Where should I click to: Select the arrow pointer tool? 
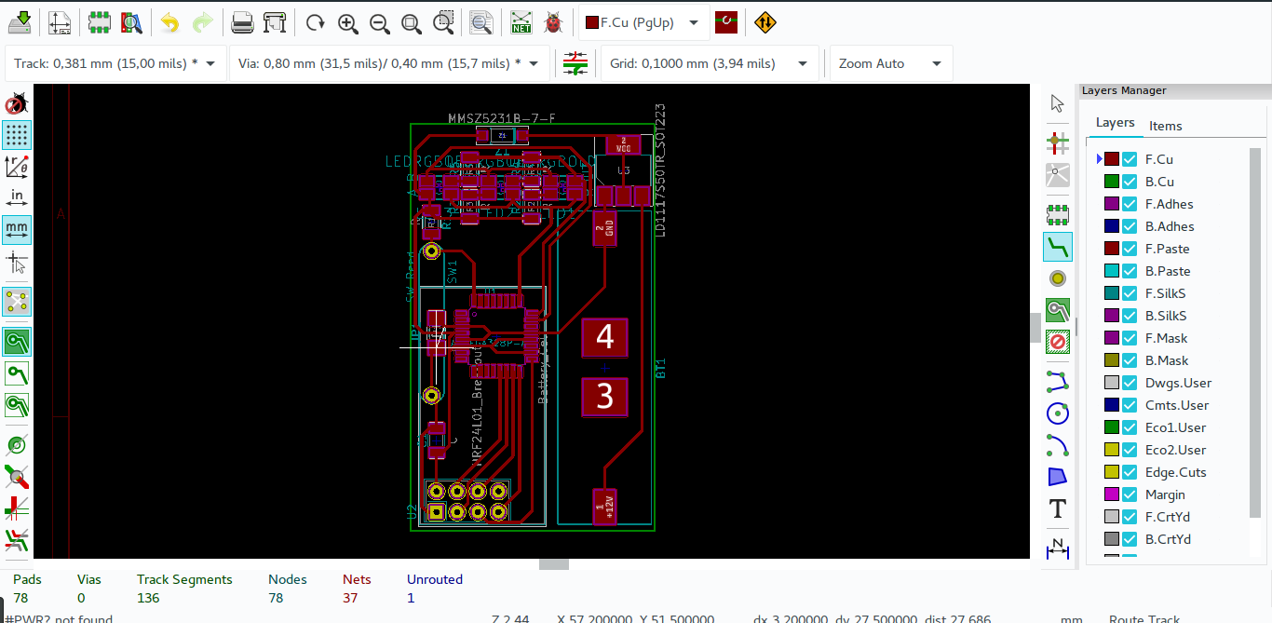(1057, 103)
